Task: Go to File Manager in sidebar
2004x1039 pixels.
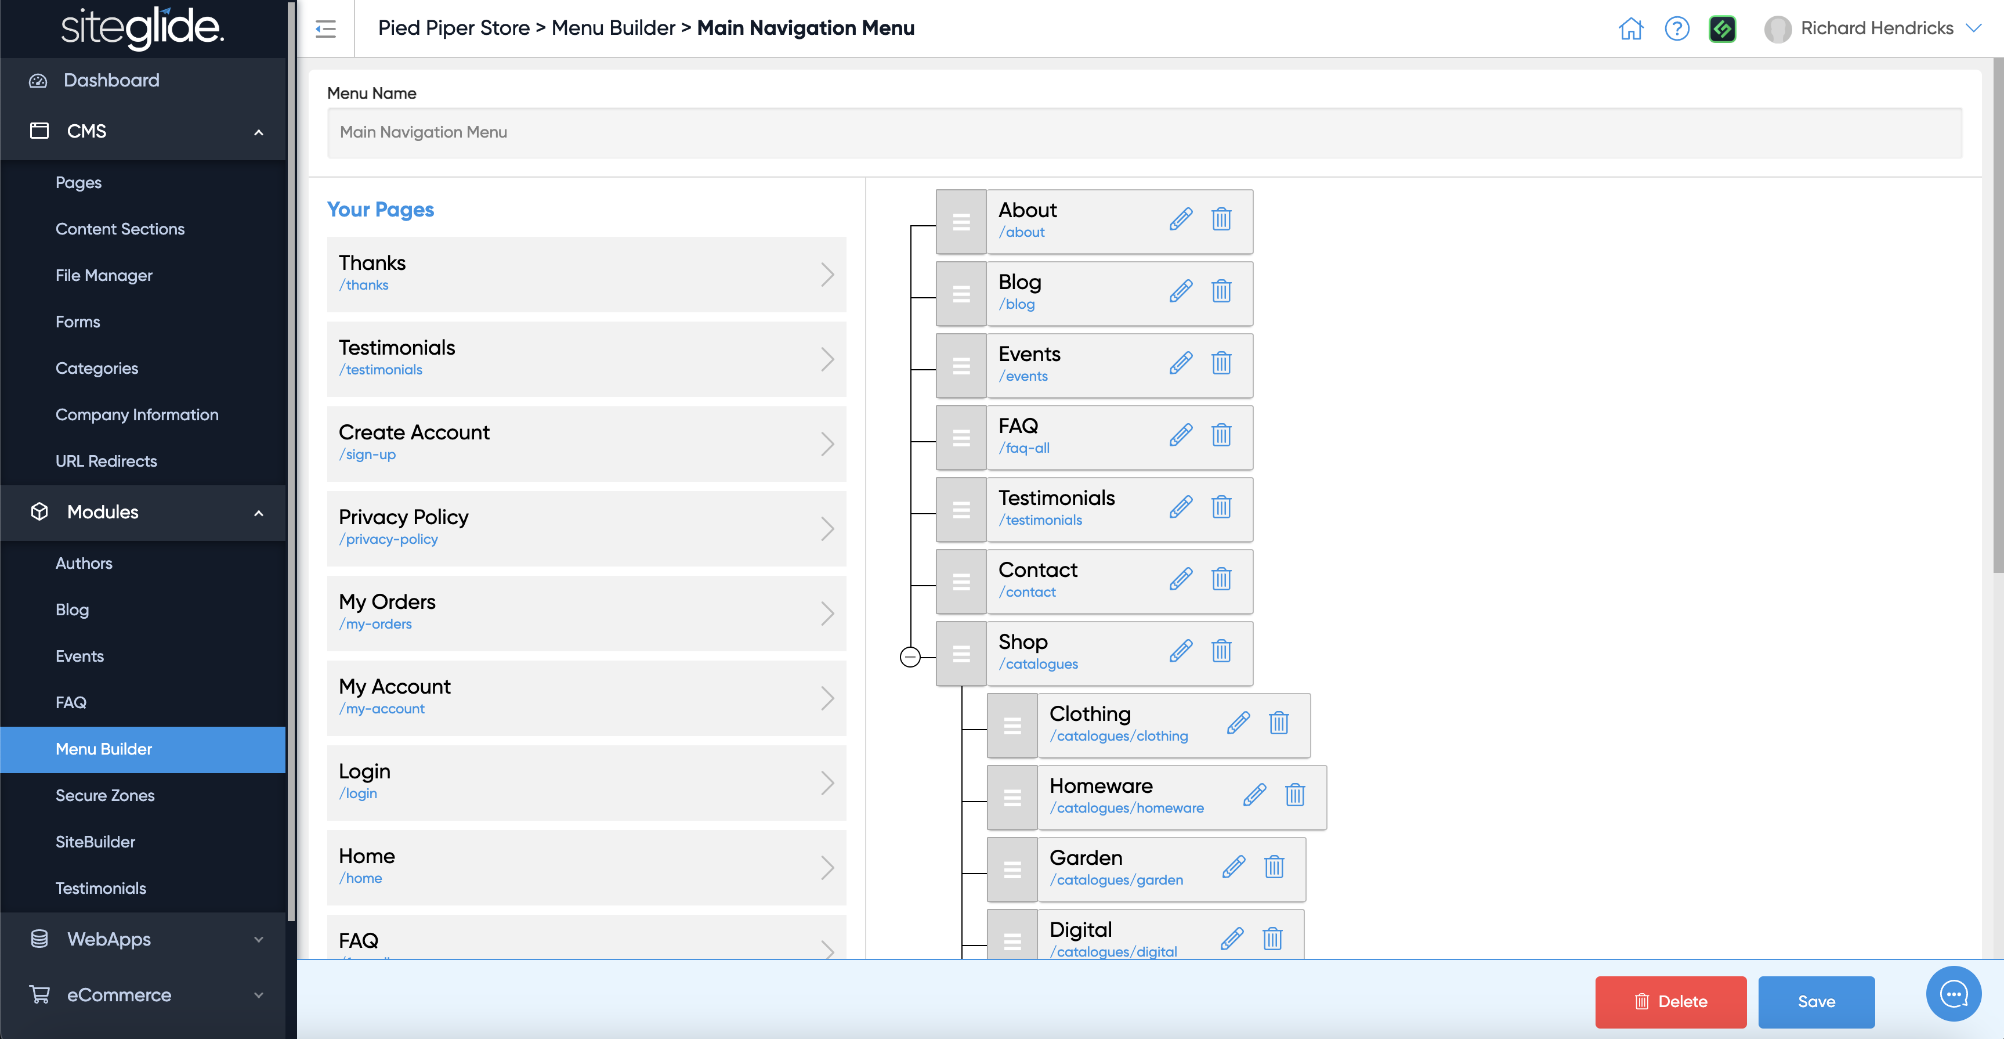Action: point(103,276)
